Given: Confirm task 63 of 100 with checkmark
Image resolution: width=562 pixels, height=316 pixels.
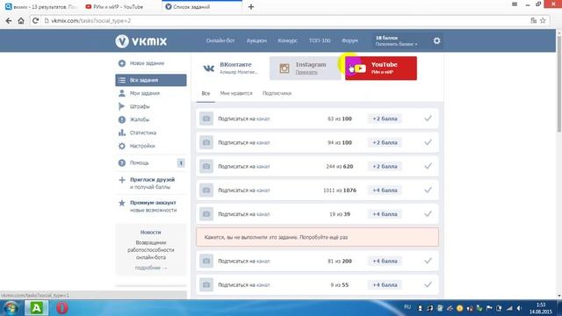Looking at the screenshot, I should coord(428,118).
